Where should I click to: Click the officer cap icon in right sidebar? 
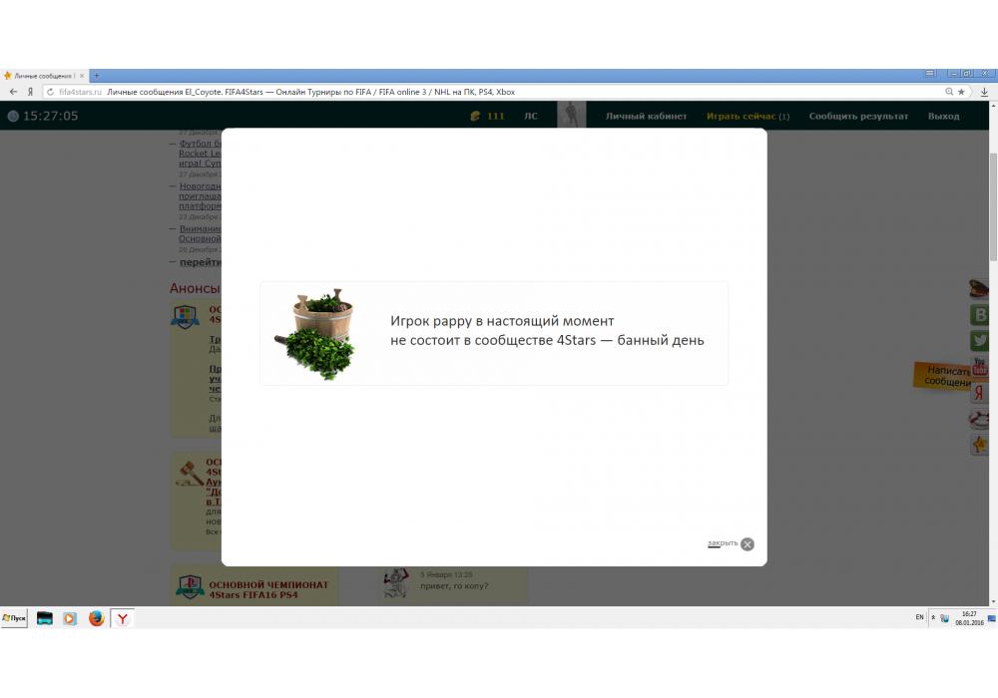pos(978,288)
